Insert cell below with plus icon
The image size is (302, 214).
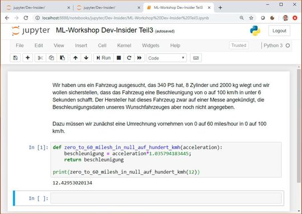[x=28, y=58]
